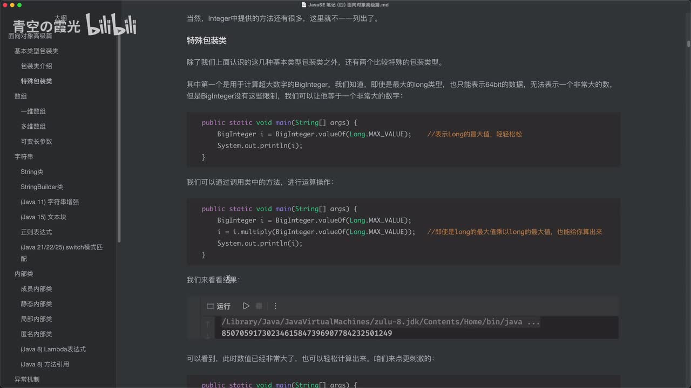Open (Java 8) 方法引用 outline entry
The height and width of the screenshot is (388, 691).
pyautogui.click(x=45, y=364)
